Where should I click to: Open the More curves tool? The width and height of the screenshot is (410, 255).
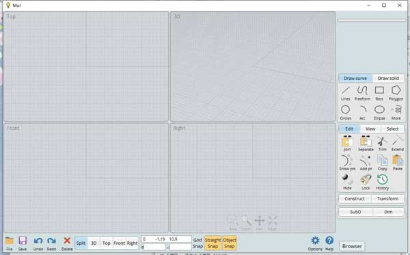(396, 113)
